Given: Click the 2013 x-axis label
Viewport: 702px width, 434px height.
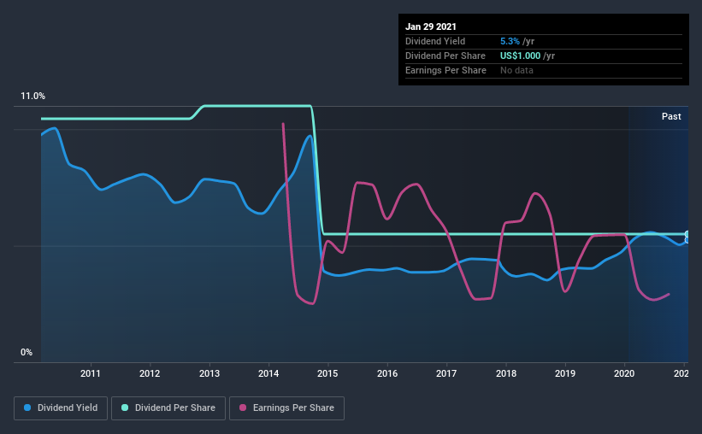Looking at the screenshot, I should pyautogui.click(x=209, y=373).
